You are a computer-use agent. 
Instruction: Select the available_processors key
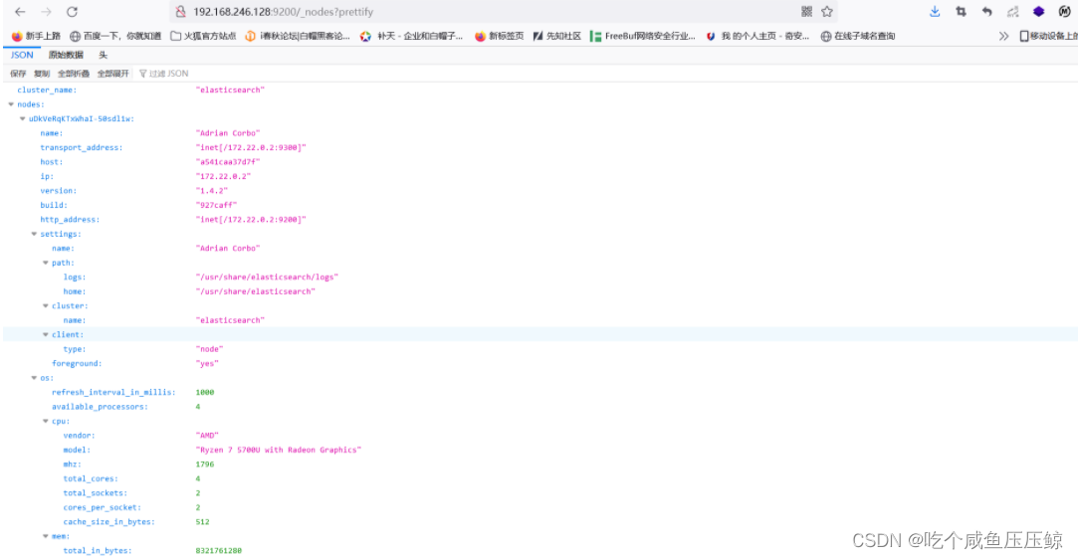pos(100,407)
